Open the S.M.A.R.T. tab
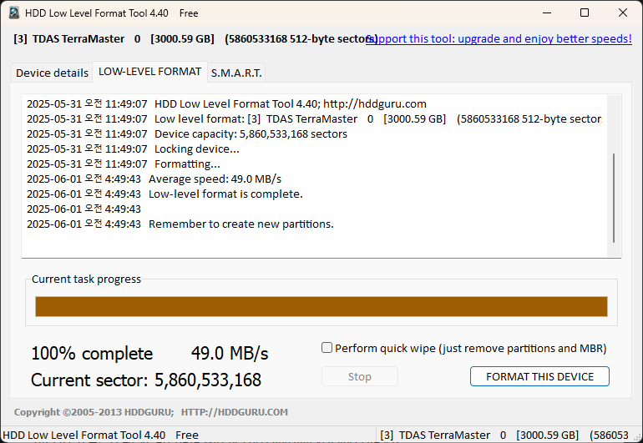 [236, 73]
